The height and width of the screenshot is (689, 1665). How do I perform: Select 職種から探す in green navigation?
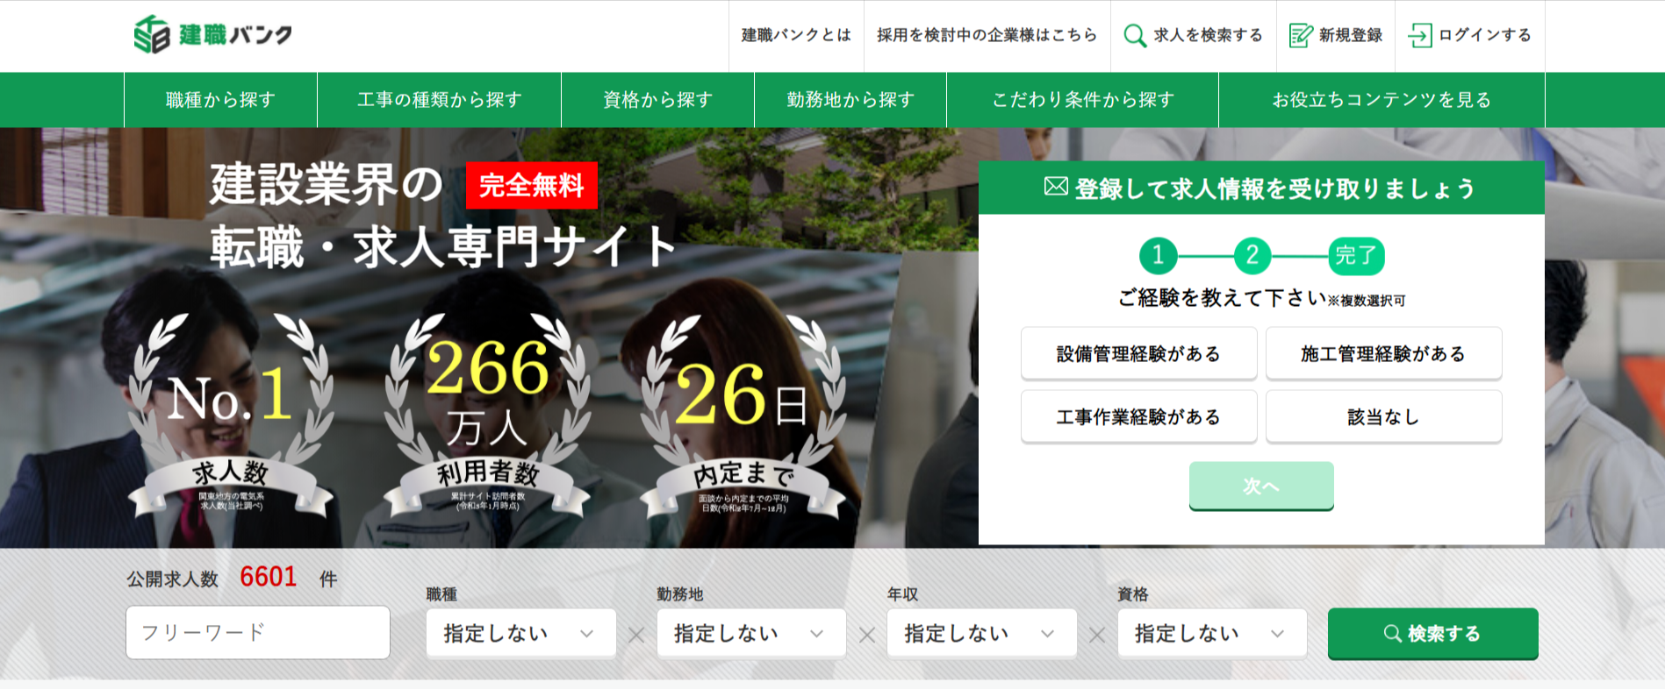220,100
